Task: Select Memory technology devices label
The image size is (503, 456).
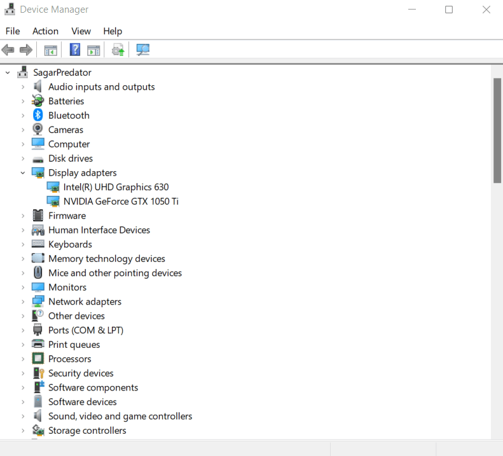Action: click(106, 259)
